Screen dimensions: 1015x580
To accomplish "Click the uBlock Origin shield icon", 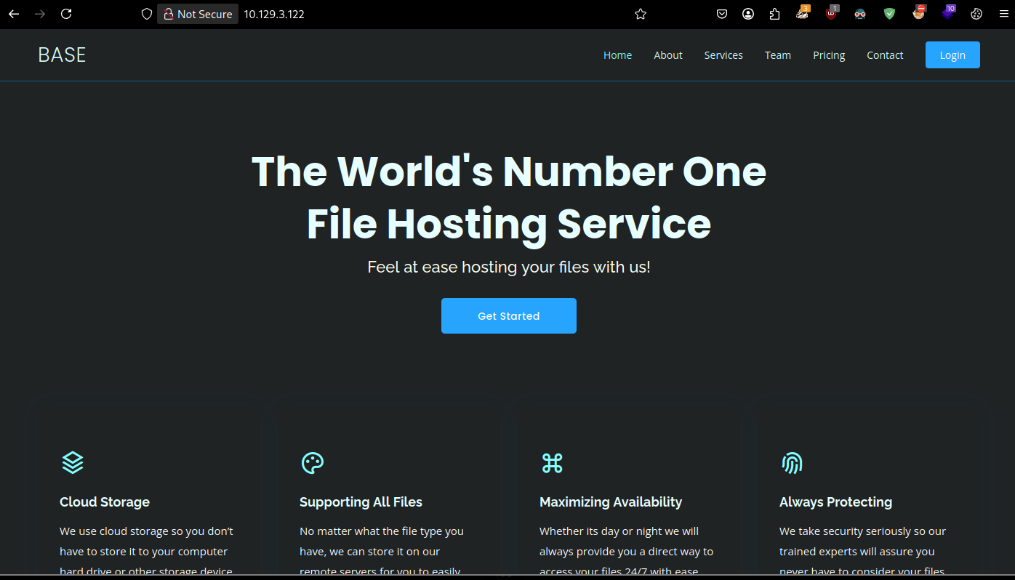I will (831, 13).
